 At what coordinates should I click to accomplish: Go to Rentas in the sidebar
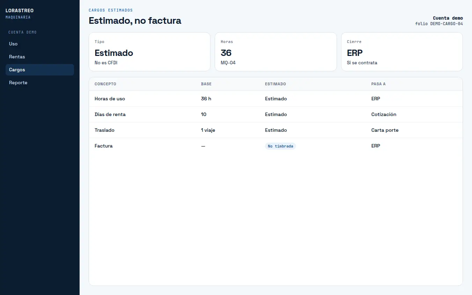[x=40, y=57]
